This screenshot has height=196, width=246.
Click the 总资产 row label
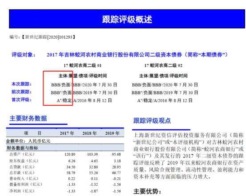[22, 154]
